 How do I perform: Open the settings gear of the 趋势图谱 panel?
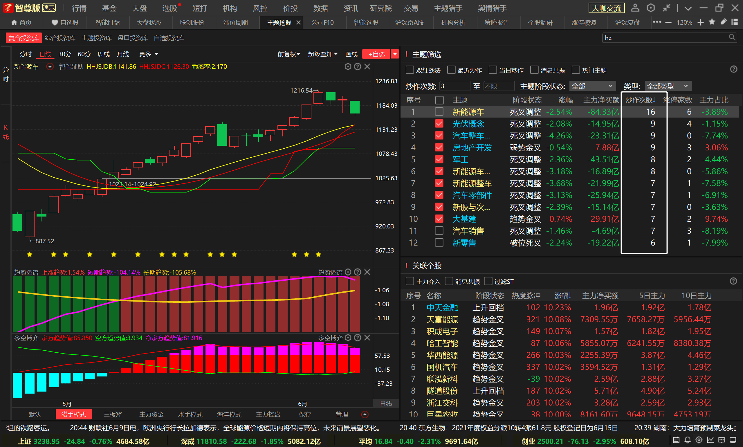(x=348, y=272)
